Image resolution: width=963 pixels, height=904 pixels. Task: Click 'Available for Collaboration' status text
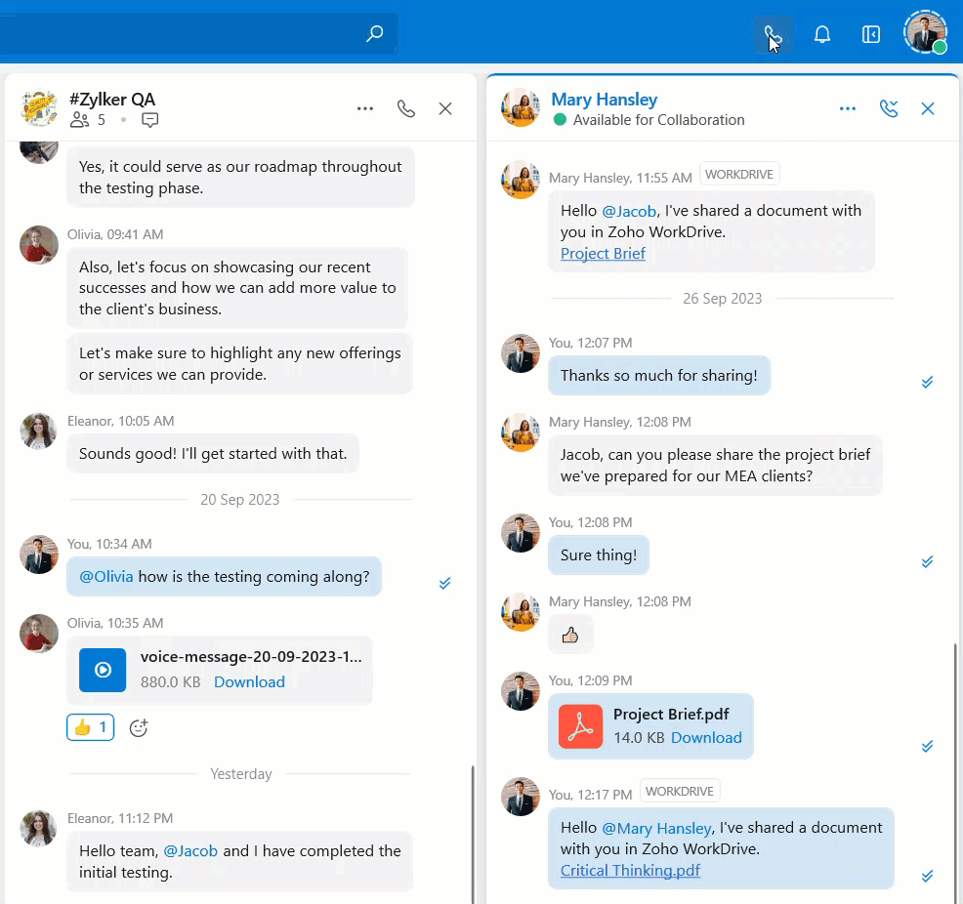pos(658,120)
